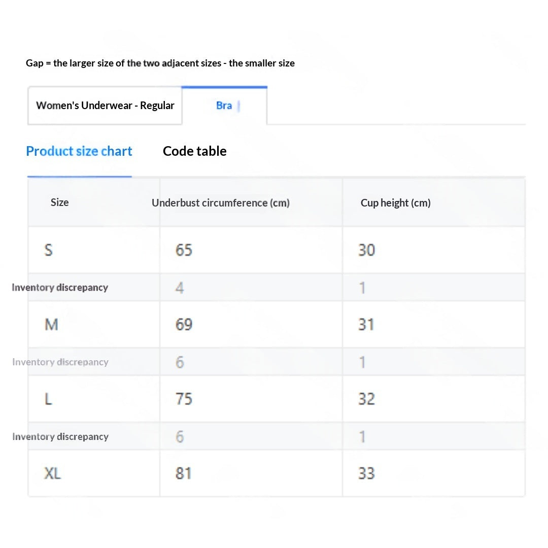Select the M size row label
Image resolution: width=548 pixels, height=548 pixels.
click(51, 325)
